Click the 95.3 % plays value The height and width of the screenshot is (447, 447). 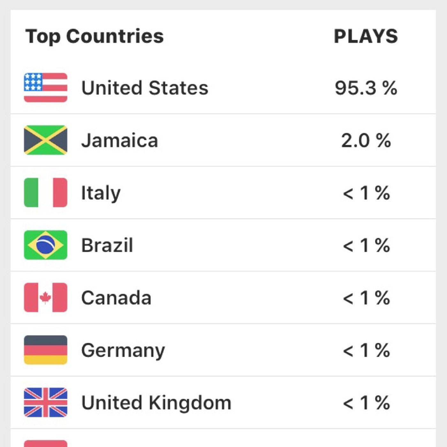[366, 88]
